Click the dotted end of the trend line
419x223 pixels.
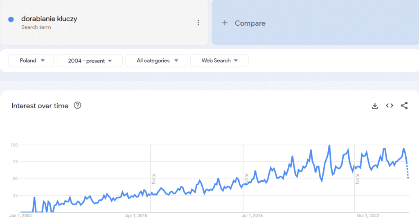[x=408, y=172]
